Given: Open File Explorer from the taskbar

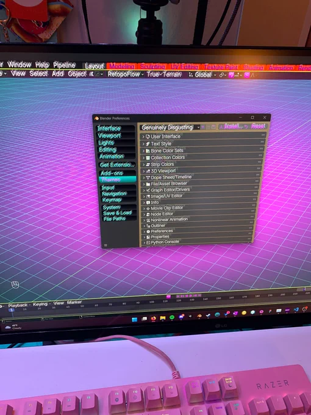Looking at the screenshot, I should coord(162,318).
